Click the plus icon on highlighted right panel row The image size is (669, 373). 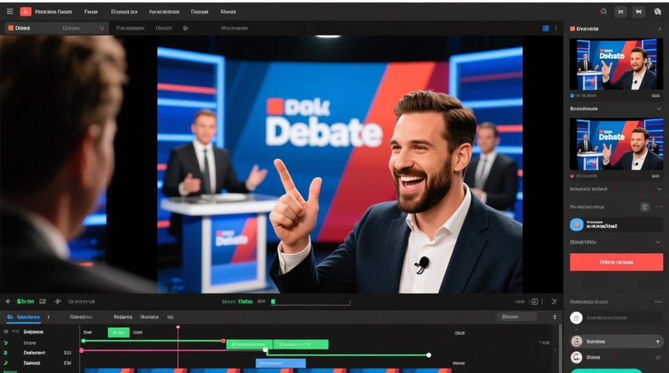pyautogui.click(x=658, y=342)
